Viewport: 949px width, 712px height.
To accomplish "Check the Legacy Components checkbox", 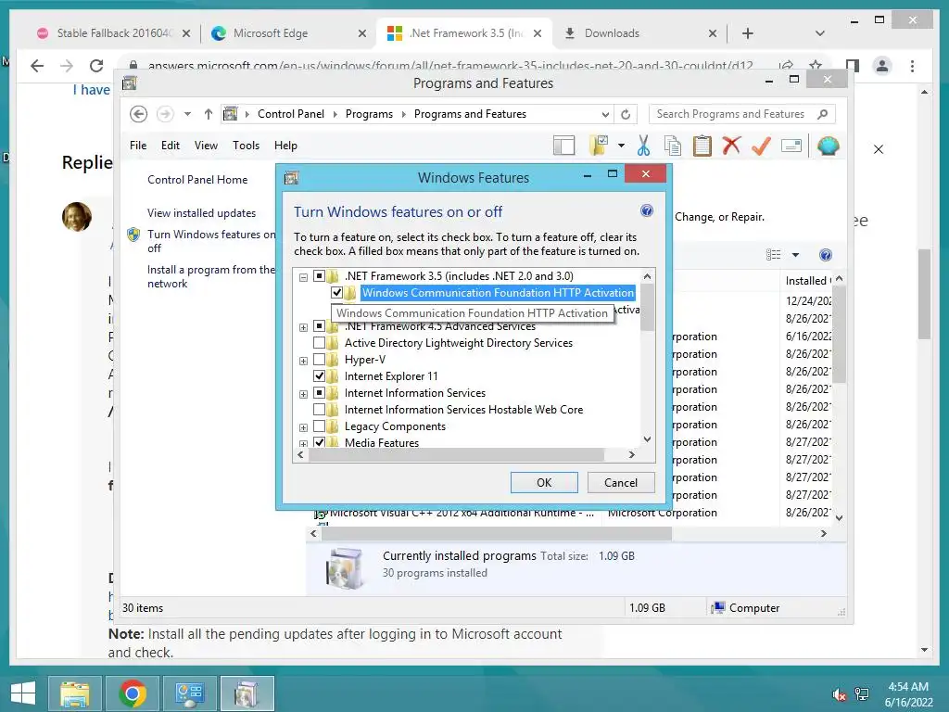I will coord(319,426).
